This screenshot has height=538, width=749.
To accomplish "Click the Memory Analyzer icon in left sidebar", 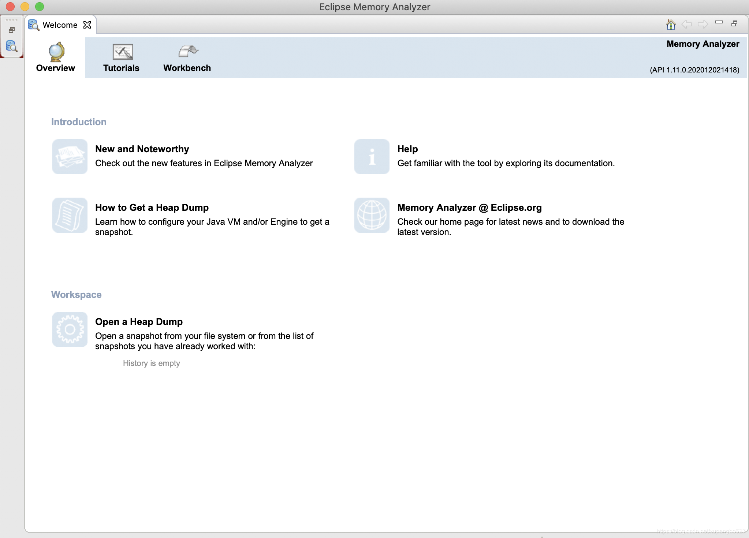I will 12,46.
